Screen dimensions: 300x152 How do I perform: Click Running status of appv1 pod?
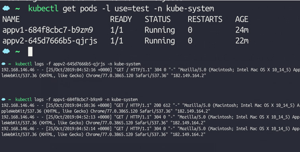coord(160,30)
